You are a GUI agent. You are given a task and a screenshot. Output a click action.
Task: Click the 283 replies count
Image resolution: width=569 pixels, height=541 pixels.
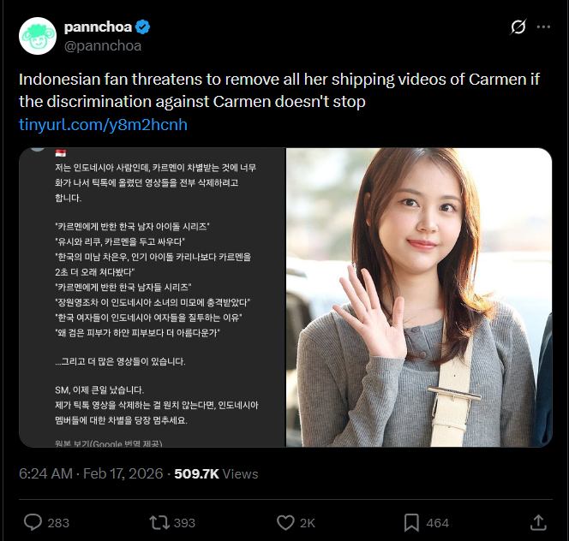(x=58, y=523)
